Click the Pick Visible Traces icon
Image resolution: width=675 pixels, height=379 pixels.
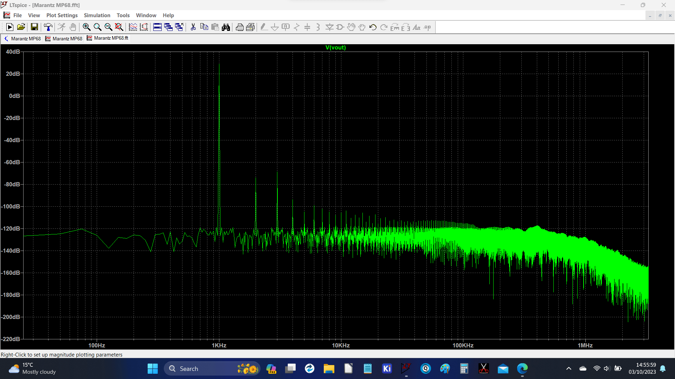coord(133,27)
